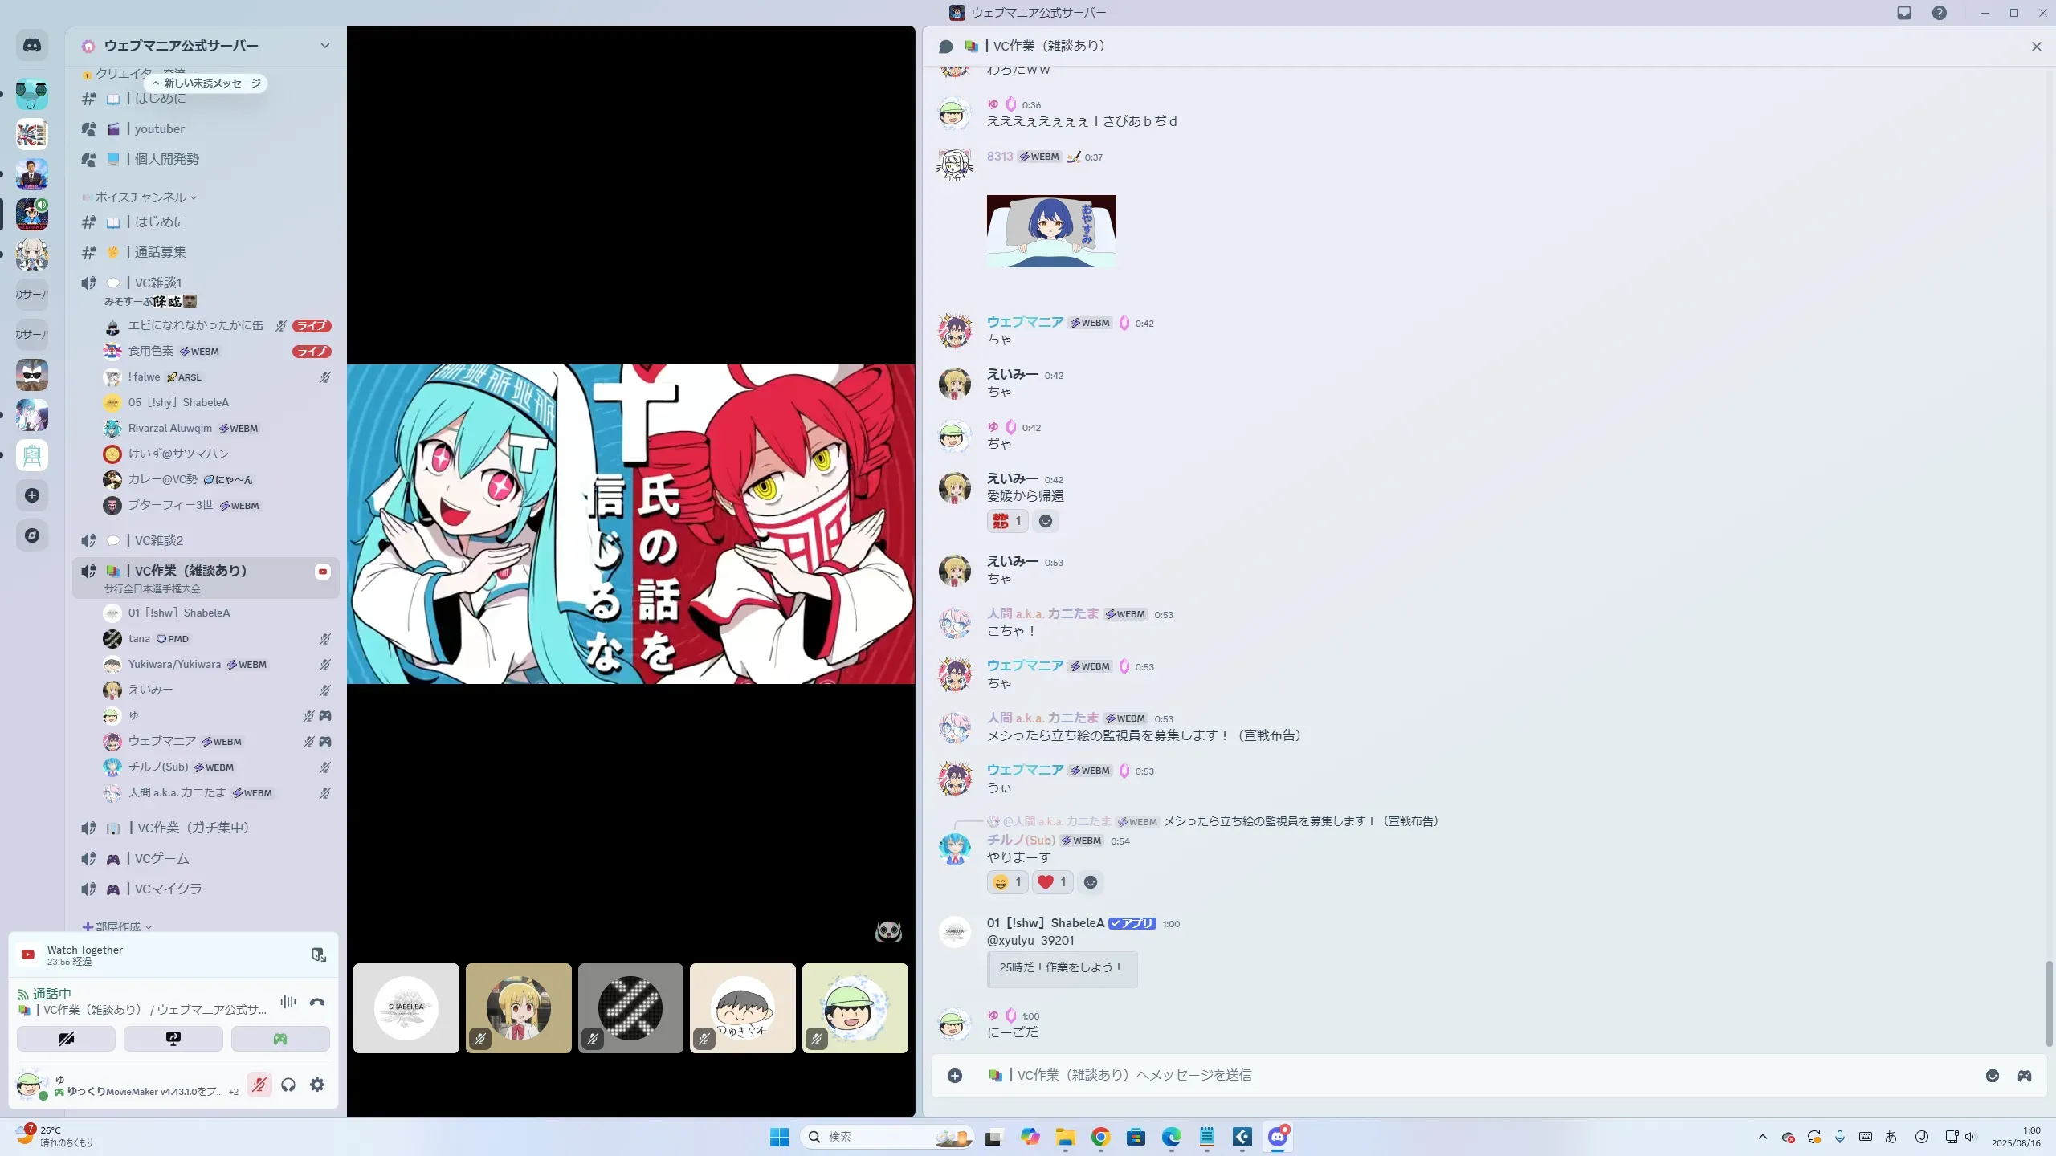Screen dimensions: 2056x1156
Task: Open Discord direct messages home icon
Action: click(x=32, y=46)
